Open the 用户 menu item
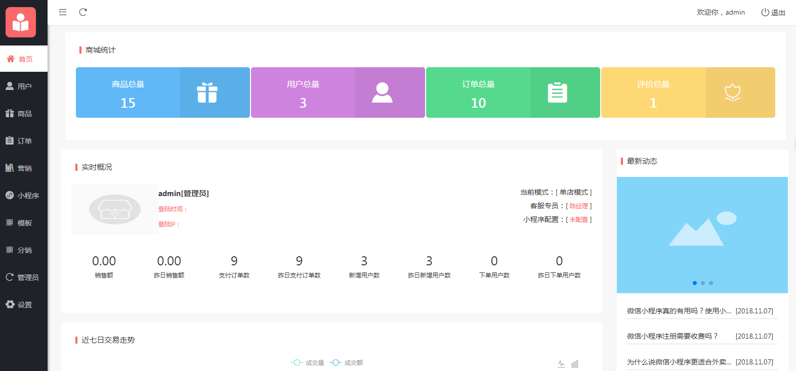The height and width of the screenshot is (371, 796). [x=24, y=86]
